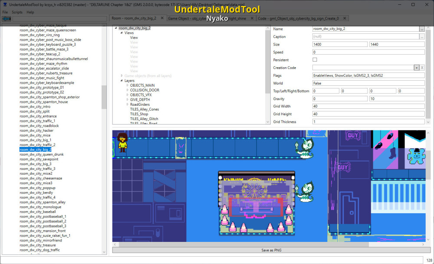The height and width of the screenshot is (264, 434).
Task: Open the Scripts menu
Action: coord(17,12)
